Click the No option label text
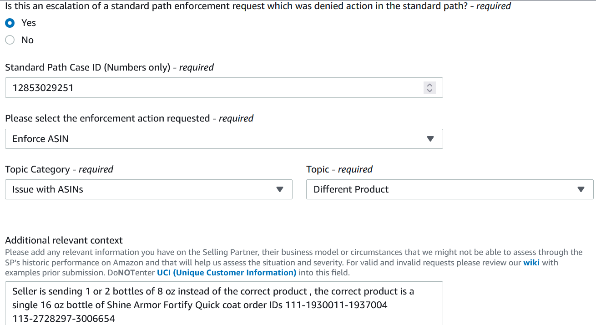The height and width of the screenshot is (325, 596). 27,40
